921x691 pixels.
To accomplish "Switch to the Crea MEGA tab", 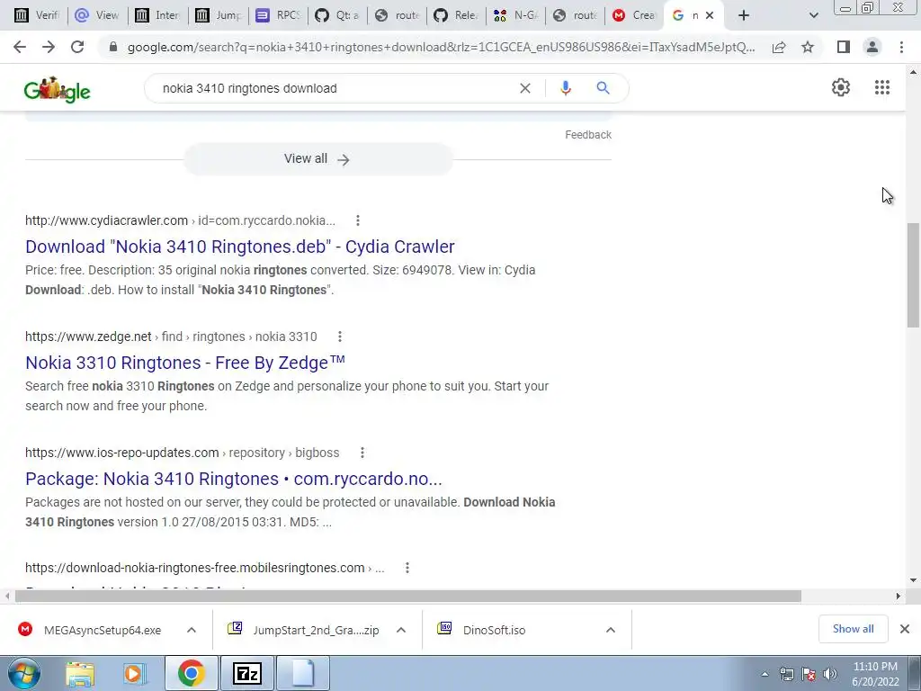I will [634, 15].
